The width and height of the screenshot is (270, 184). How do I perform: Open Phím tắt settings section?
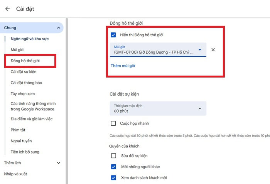pos(18,130)
